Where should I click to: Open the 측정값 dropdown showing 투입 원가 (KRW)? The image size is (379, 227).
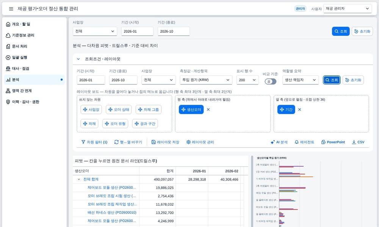pos(206,80)
